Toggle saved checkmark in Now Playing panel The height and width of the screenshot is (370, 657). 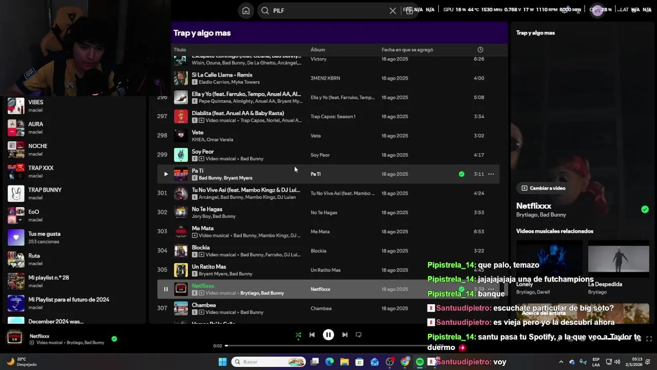(x=645, y=209)
